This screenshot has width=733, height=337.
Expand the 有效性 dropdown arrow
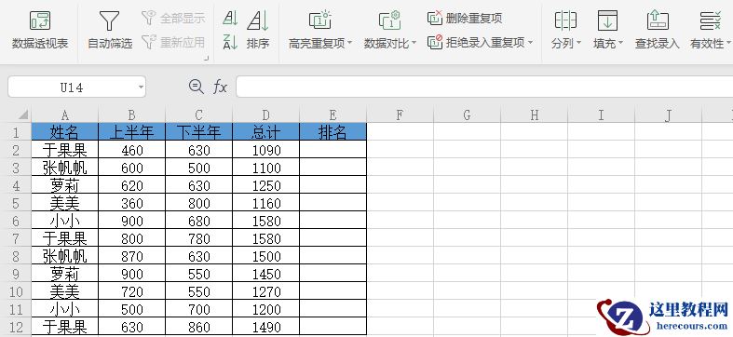[727, 44]
